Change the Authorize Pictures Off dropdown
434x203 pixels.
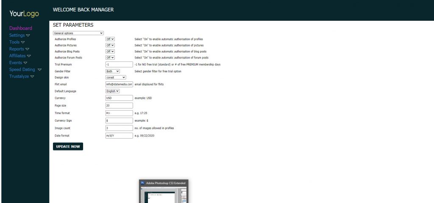[x=110, y=45]
